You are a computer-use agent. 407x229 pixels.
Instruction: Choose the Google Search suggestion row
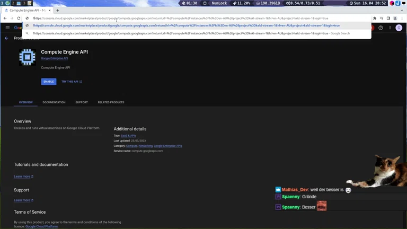click(x=197, y=33)
